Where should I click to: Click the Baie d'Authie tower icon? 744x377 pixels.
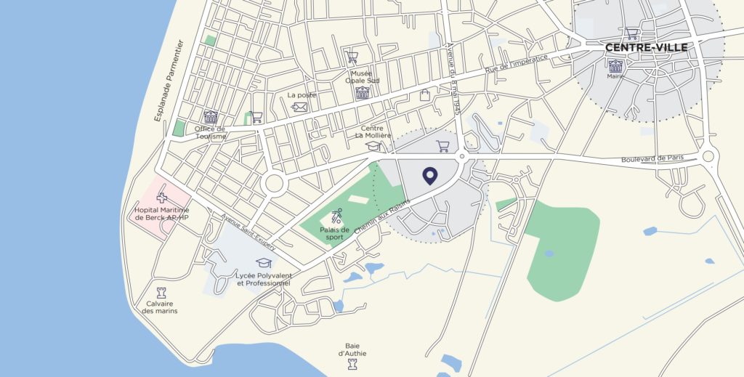352,364
